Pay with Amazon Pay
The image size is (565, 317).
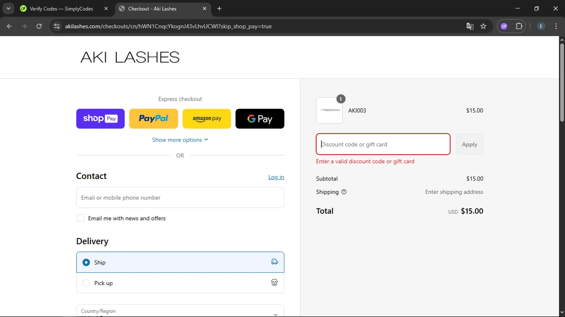pyautogui.click(x=207, y=119)
